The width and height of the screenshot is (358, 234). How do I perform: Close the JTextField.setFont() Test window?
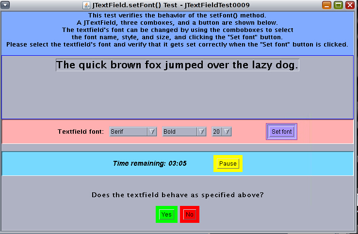349,5
